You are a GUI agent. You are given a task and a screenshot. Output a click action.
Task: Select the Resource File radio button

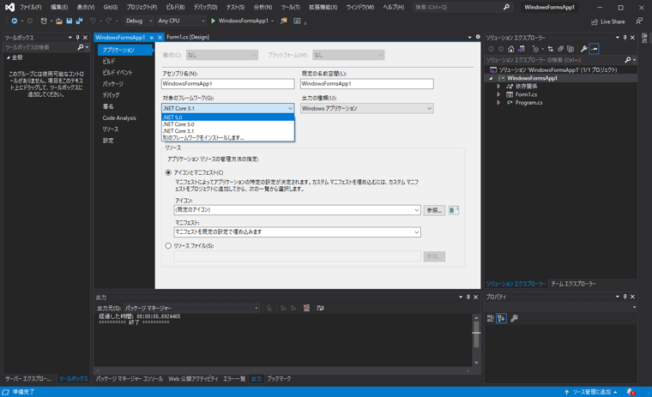168,246
